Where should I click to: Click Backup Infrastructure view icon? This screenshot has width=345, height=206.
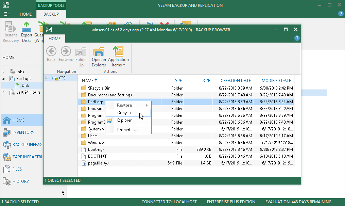pyautogui.click(x=6, y=145)
